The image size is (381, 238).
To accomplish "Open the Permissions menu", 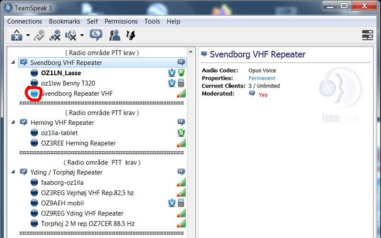I will (x=121, y=21).
